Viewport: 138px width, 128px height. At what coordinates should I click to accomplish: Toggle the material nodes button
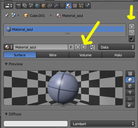(93, 47)
